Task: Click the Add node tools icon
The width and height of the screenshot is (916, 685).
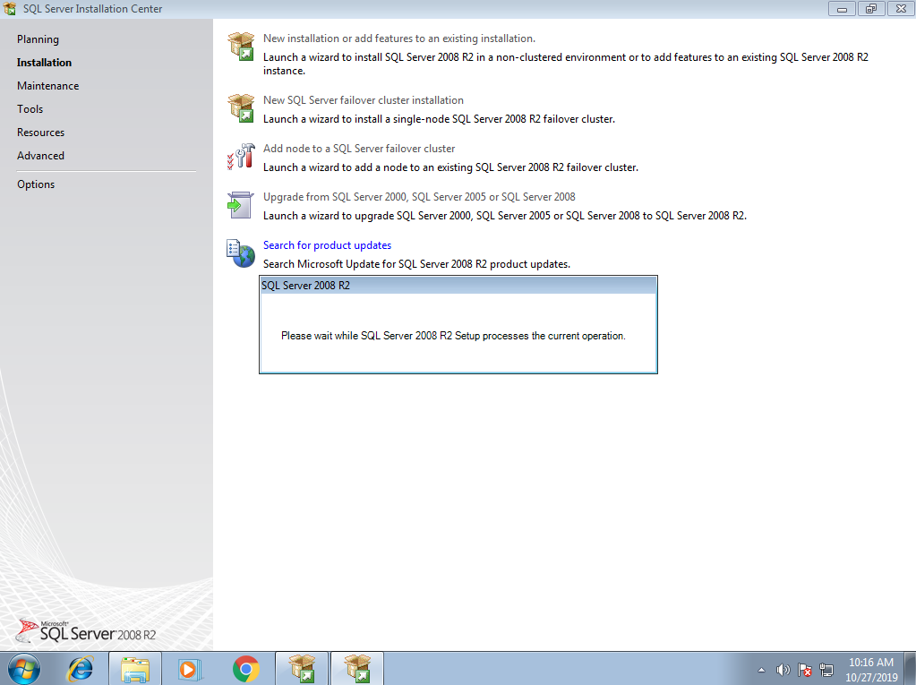Action: click(x=241, y=157)
